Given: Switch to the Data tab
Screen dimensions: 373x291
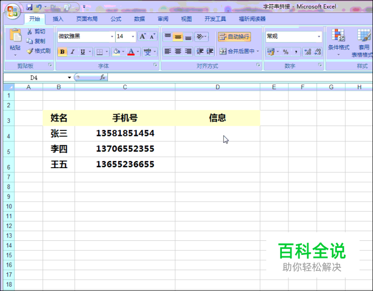Looking at the screenshot, I should pyautogui.click(x=139, y=19).
